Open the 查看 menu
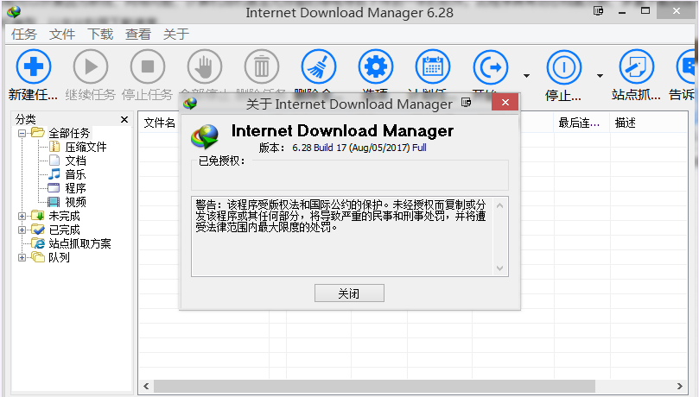 pos(137,35)
